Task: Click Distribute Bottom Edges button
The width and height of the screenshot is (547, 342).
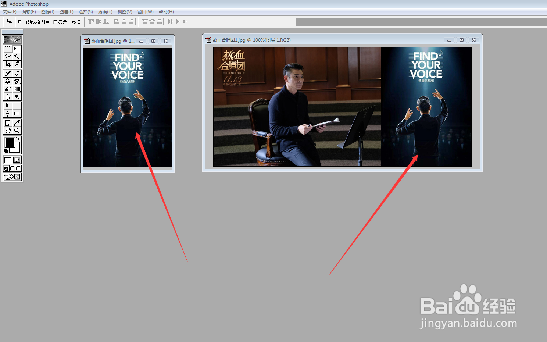Action: 160,22
